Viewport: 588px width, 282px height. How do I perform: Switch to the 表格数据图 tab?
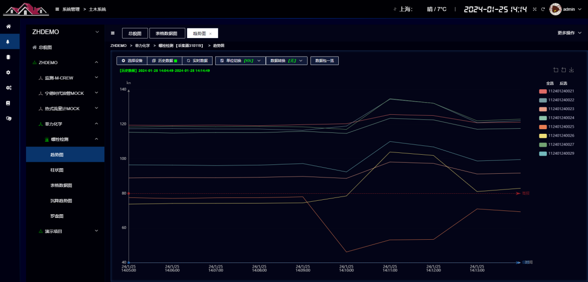167,33
